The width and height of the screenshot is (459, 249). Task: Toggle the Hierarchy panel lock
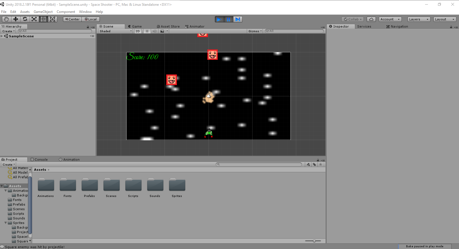pyautogui.click(x=88, y=27)
